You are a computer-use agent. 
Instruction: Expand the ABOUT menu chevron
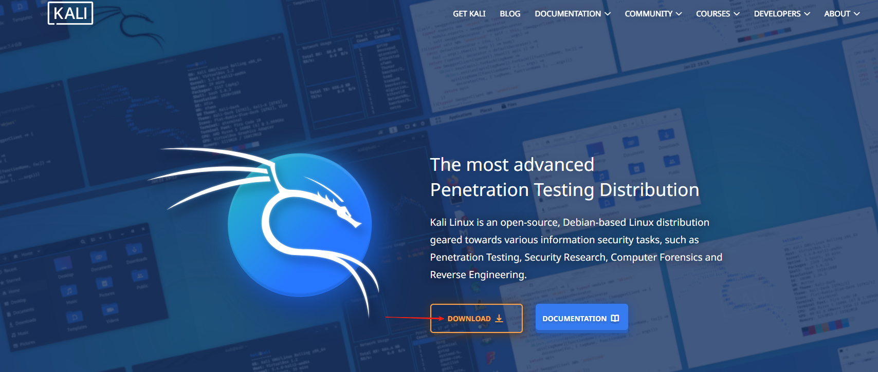click(x=857, y=14)
